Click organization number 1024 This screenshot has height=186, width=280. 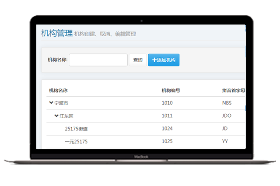tap(167, 129)
